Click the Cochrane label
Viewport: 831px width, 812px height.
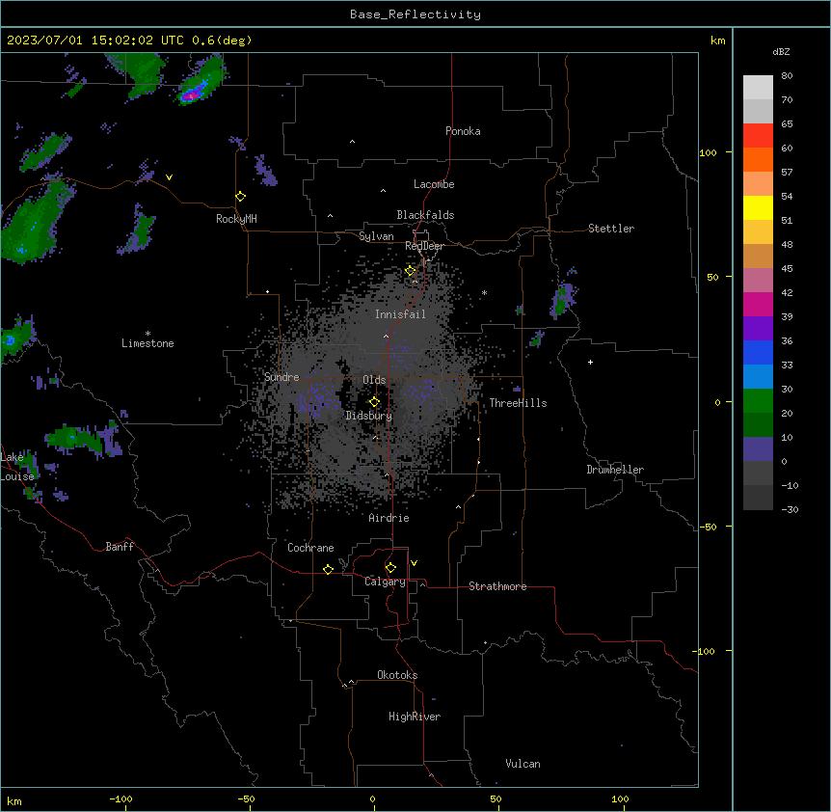(x=310, y=548)
